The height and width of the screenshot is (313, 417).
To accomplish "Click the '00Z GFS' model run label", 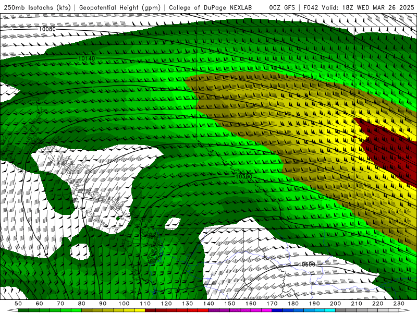I will click(x=282, y=7).
